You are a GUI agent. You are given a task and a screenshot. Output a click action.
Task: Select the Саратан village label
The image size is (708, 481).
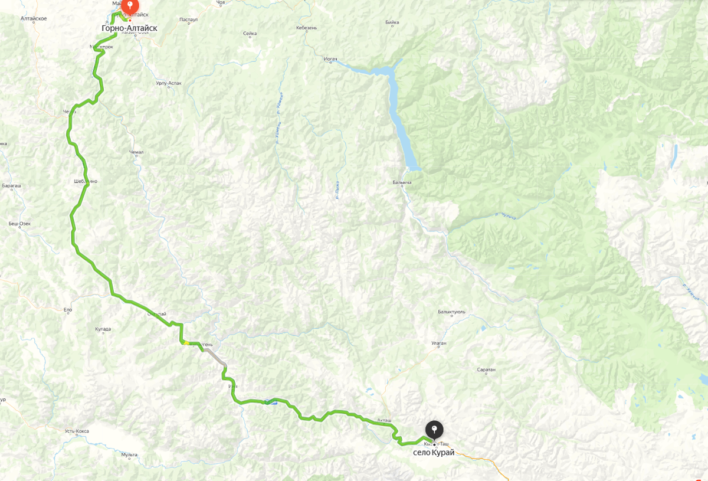[x=486, y=369]
